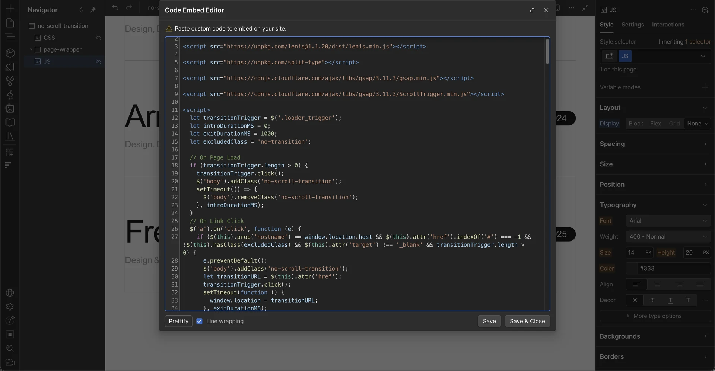The width and height of the screenshot is (715, 371).
Task: Open the style selector state icon
Action: click(x=609, y=56)
